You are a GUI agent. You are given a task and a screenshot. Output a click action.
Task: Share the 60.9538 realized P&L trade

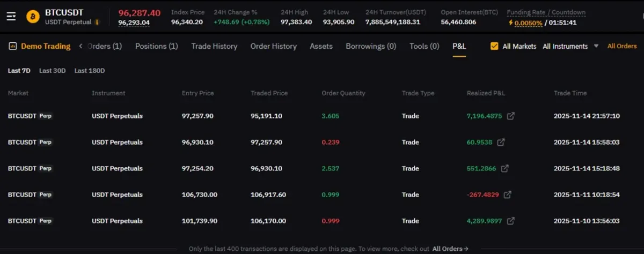point(501,142)
